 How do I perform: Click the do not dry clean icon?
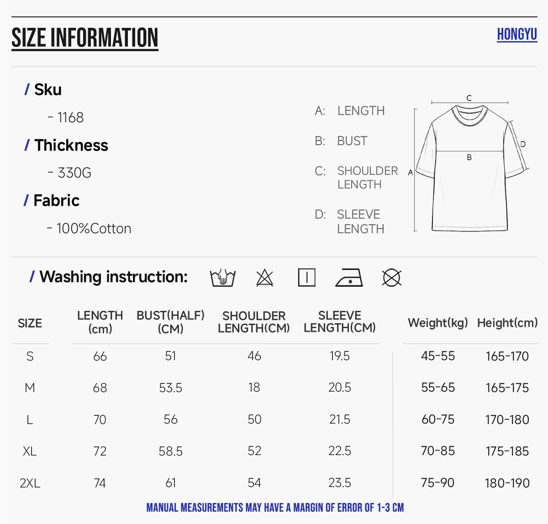pos(391,277)
